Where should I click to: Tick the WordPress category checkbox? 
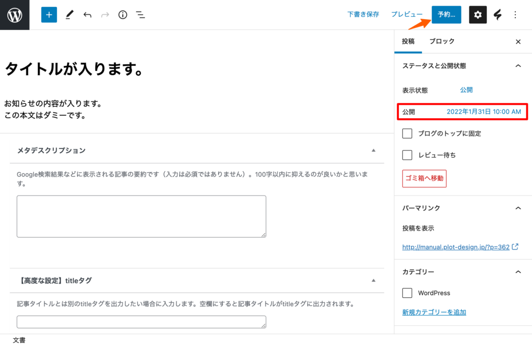point(408,293)
